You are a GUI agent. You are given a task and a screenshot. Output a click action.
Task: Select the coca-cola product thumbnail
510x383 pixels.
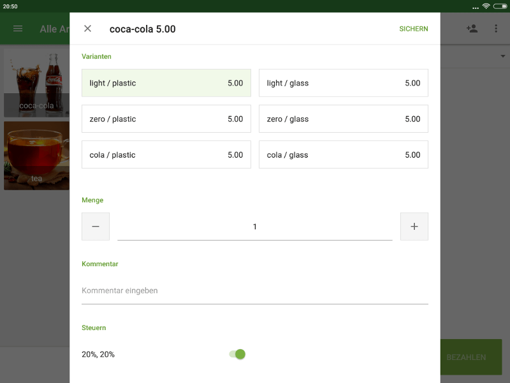pyautogui.click(x=36, y=83)
